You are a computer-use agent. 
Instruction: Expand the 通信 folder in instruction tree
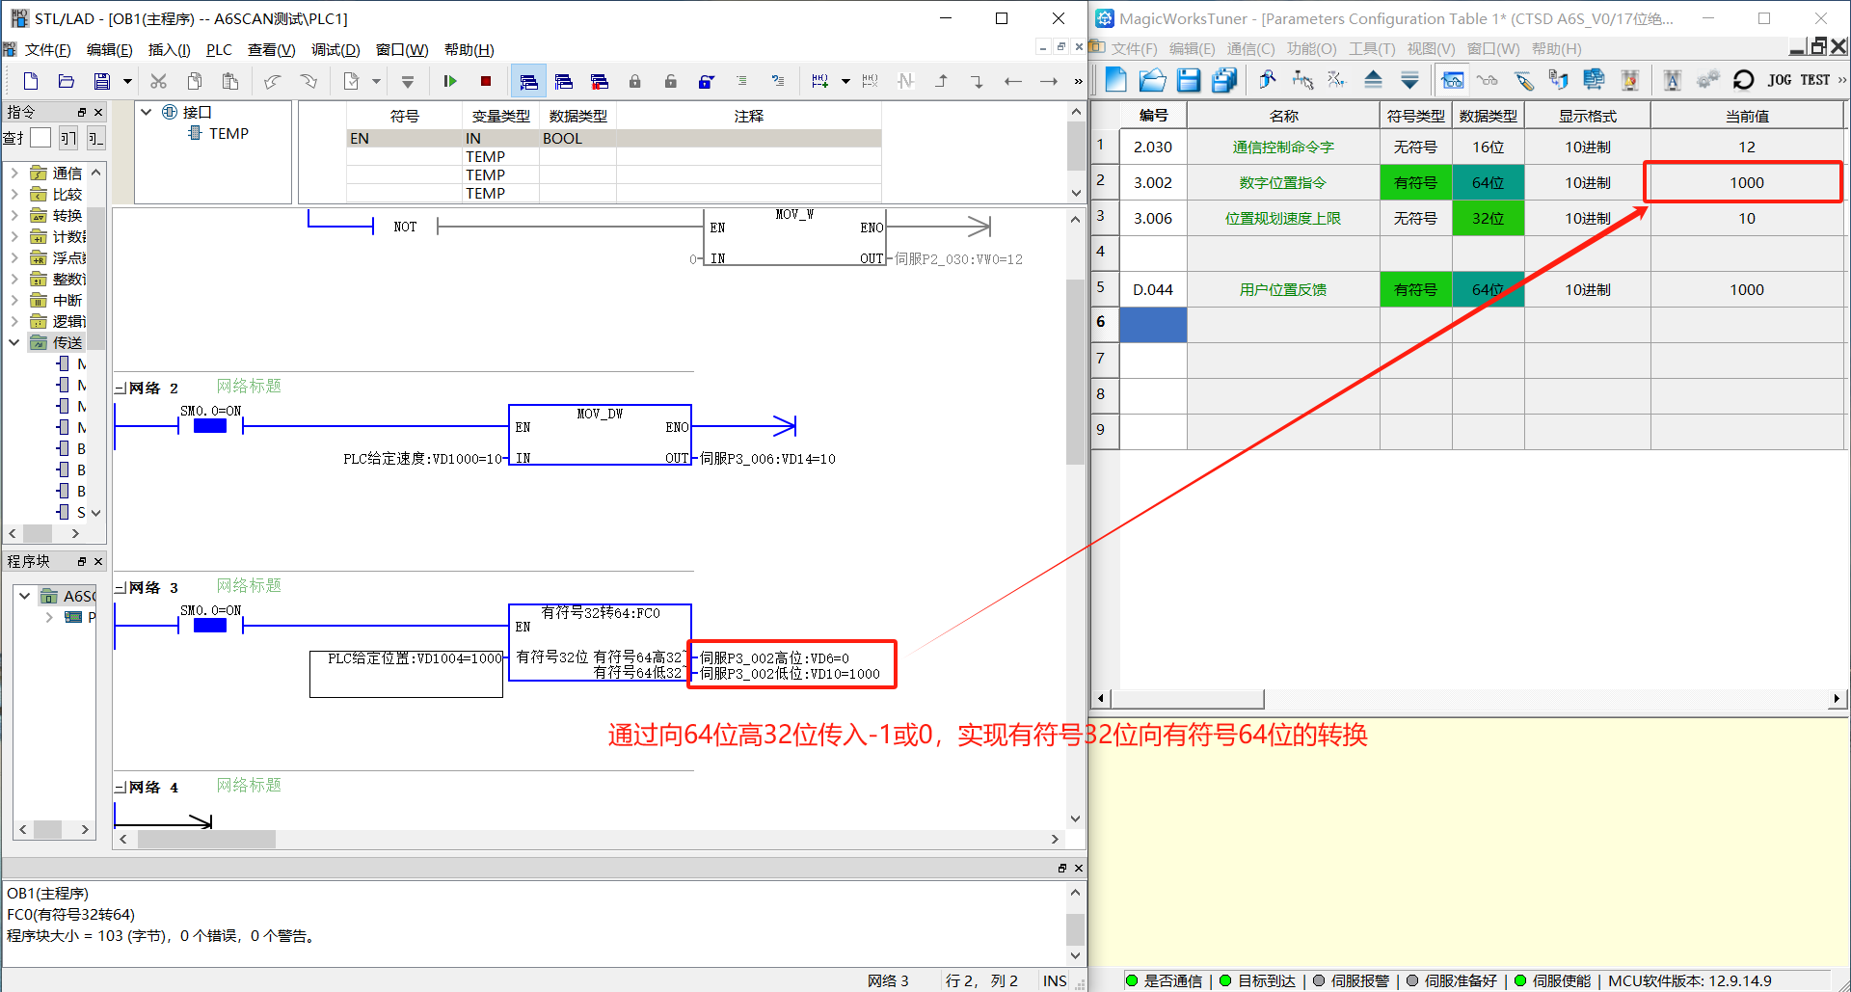point(13,173)
